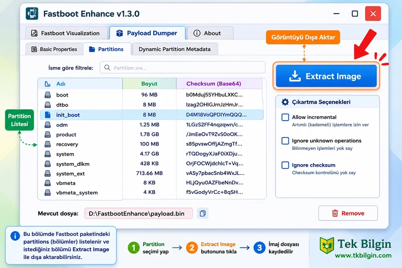This screenshot has width=402, height=268.
Task: Click the system_ext partition drive icon
Action: coord(48,174)
